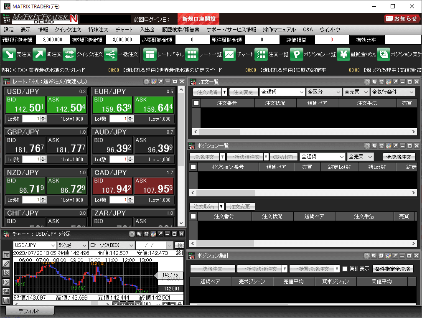The height and width of the screenshot is (318, 422).
Task: Open the ローソク(BID) chart type dropdown
Action: 112,245
